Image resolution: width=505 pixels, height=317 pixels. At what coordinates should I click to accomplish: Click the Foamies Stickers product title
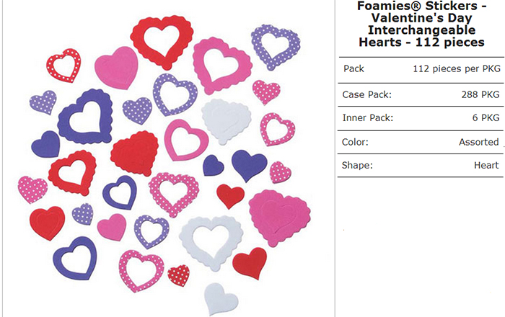click(421, 24)
